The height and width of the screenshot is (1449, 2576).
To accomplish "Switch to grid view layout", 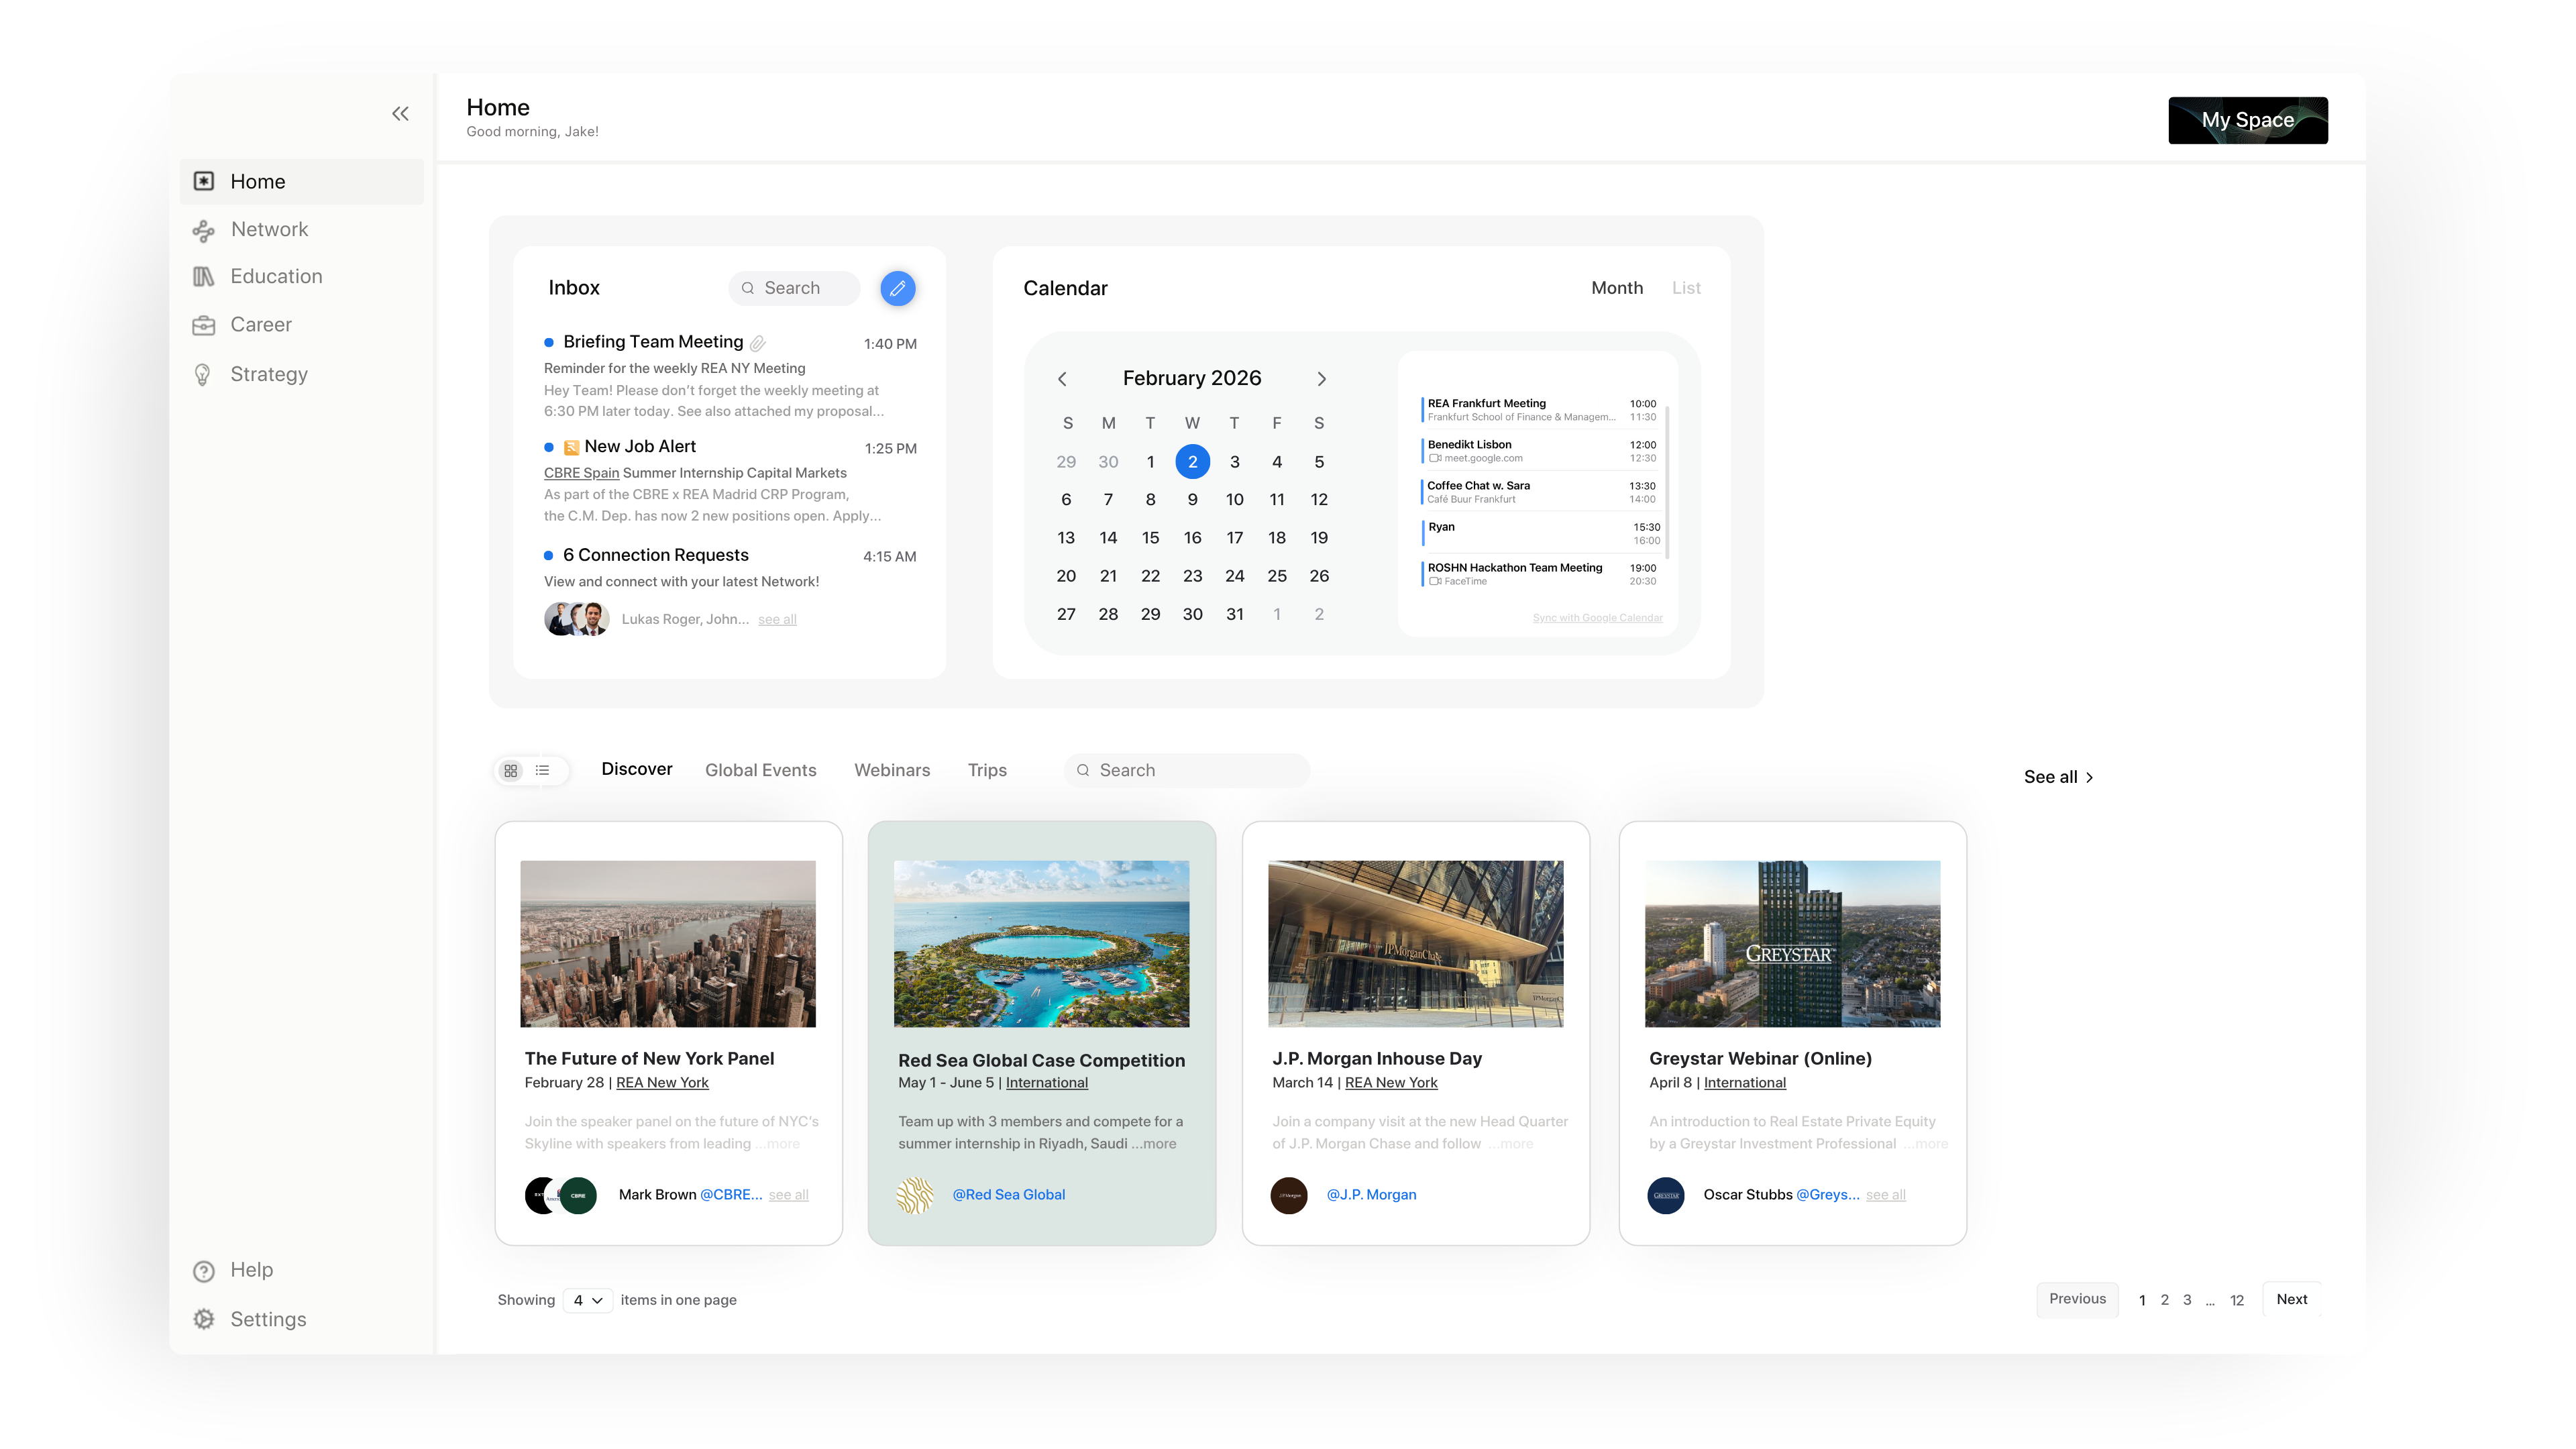I will click(511, 771).
